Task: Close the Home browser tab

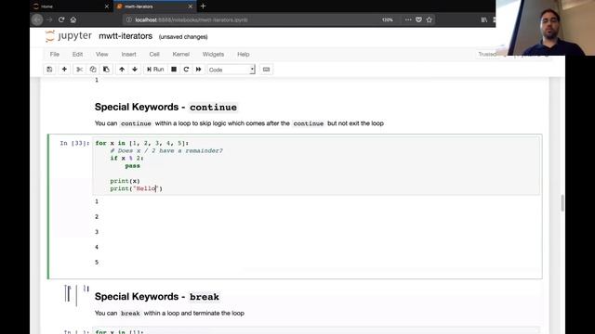Action: pyautogui.click(x=107, y=6)
